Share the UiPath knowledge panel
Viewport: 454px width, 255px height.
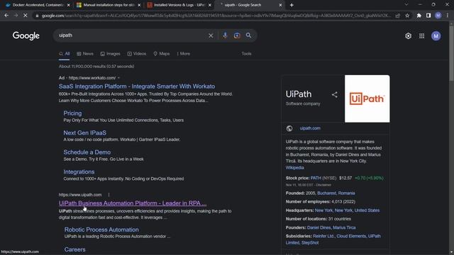pos(335,94)
